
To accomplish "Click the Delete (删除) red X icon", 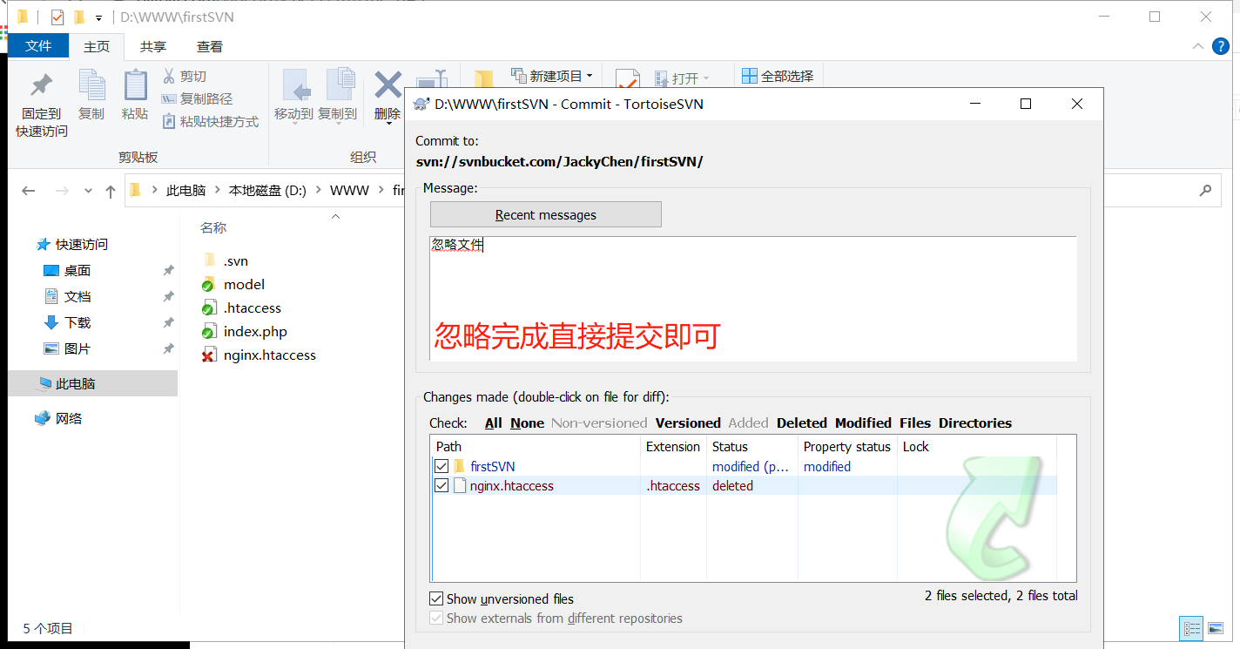I will pos(387,85).
